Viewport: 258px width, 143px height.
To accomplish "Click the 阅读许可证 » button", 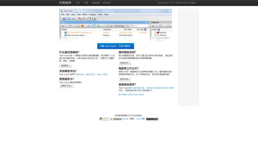I will pyautogui.click(x=67, y=86).
